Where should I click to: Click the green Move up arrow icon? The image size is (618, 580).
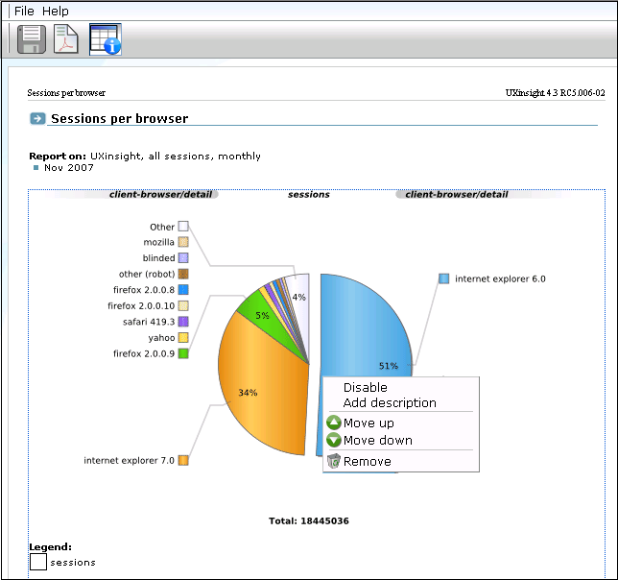coord(333,423)
